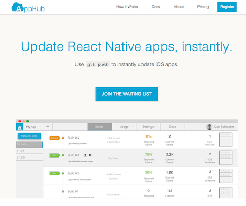
Task: Click the green Live tag on Build #3
Action: [x=54, y=155]
